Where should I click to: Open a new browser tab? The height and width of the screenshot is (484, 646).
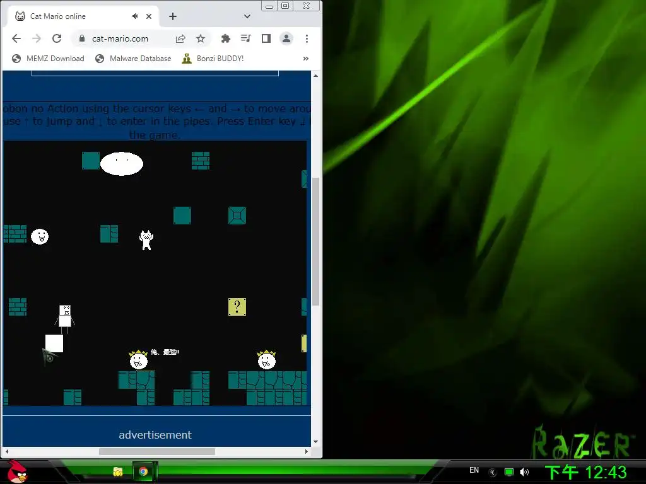(x=173, y=16)
